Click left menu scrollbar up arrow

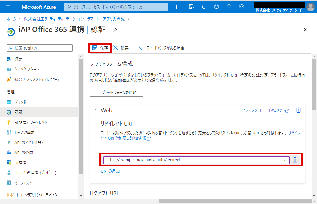[81, 57]
